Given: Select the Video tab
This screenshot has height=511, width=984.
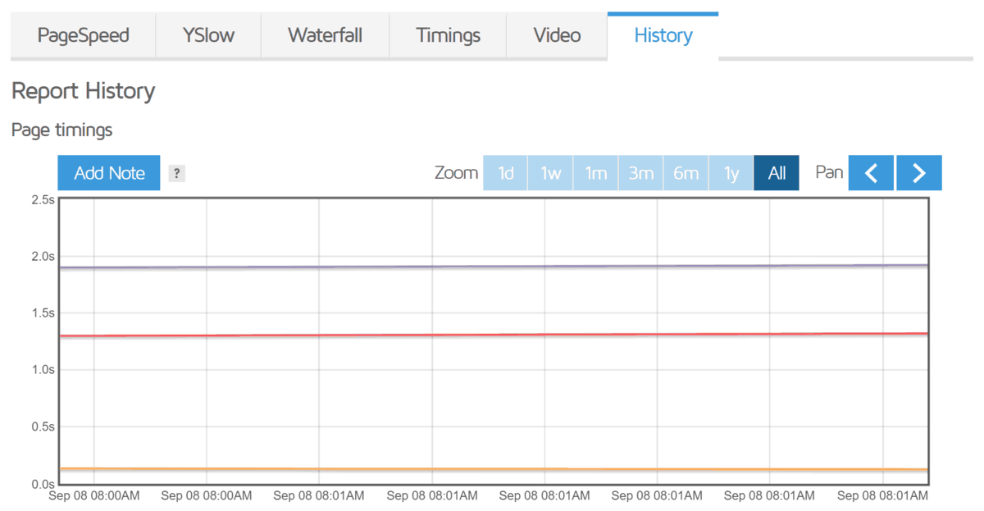Looking at the screenshot, I should click(557, 35).
